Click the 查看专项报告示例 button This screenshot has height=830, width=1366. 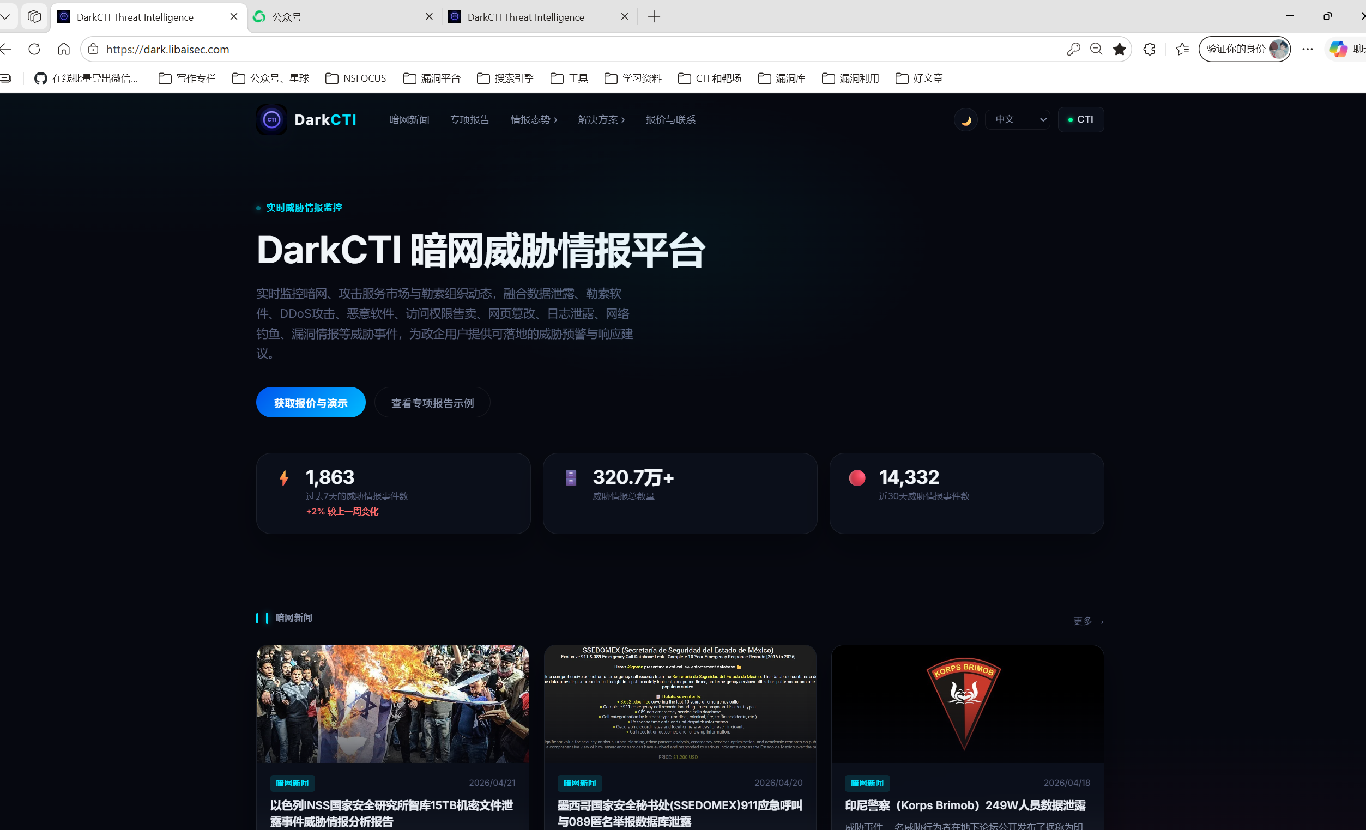tap(432, 403)
